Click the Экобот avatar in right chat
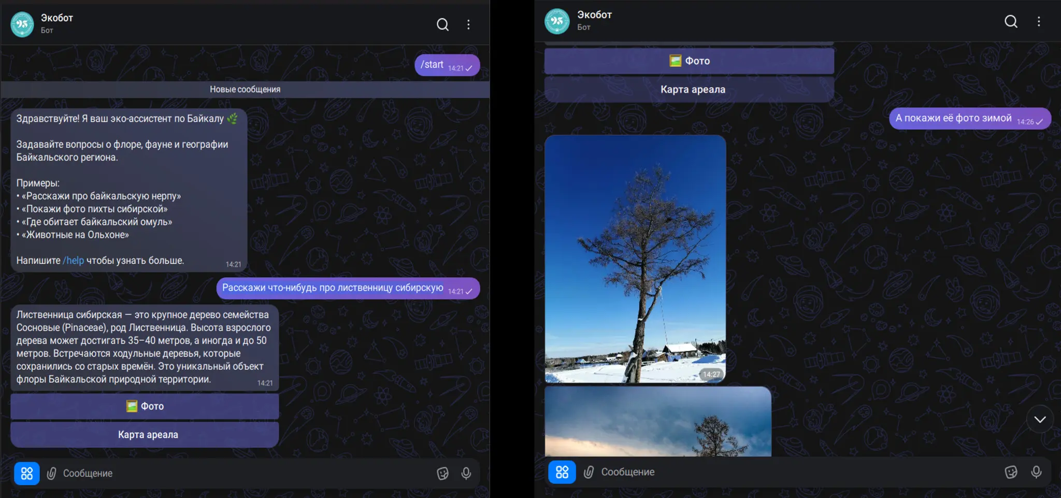 coord(557,21)
